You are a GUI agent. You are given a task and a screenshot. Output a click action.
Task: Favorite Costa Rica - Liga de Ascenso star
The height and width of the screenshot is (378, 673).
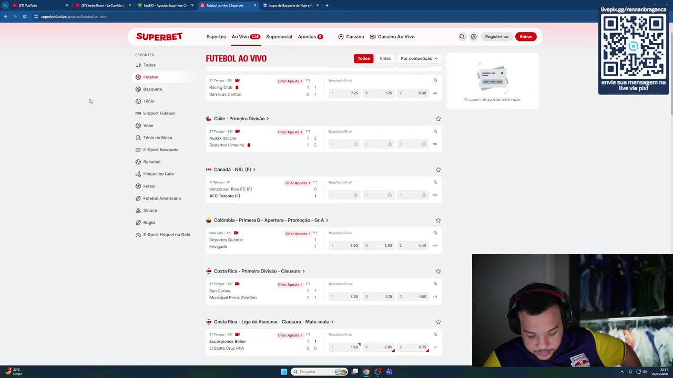438,322
